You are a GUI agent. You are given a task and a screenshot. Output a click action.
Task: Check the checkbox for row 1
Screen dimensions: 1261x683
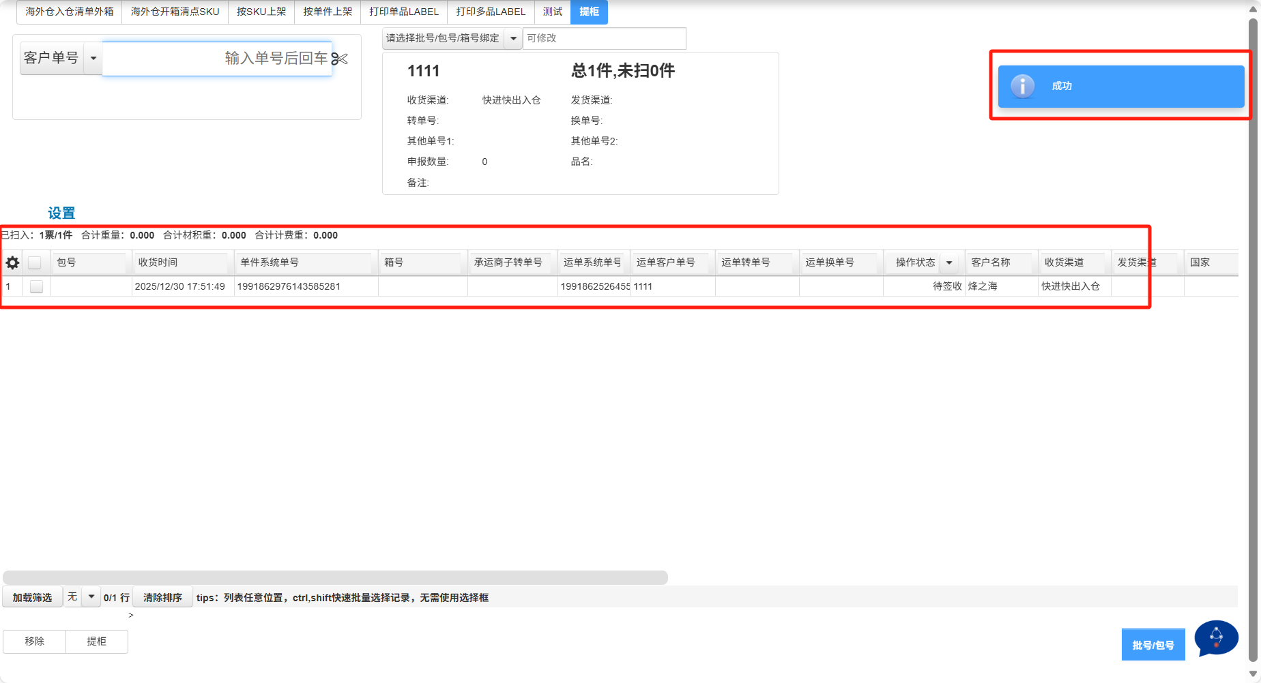tap(37, 286)
